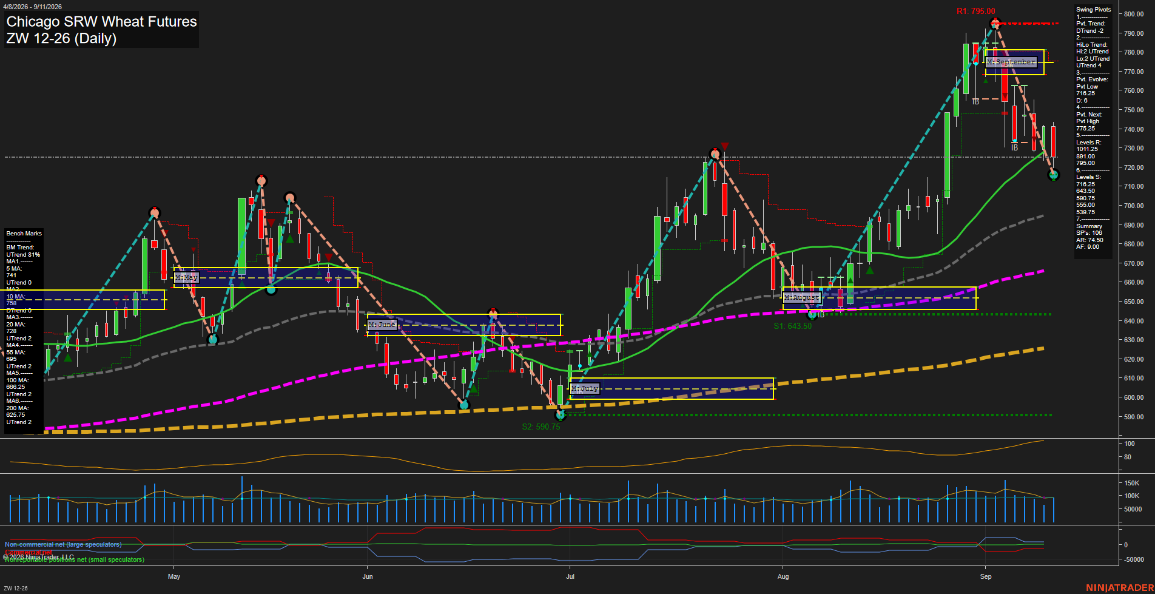
Task: Select the Bench Marks panel heading
Action: tap(24, 234)
